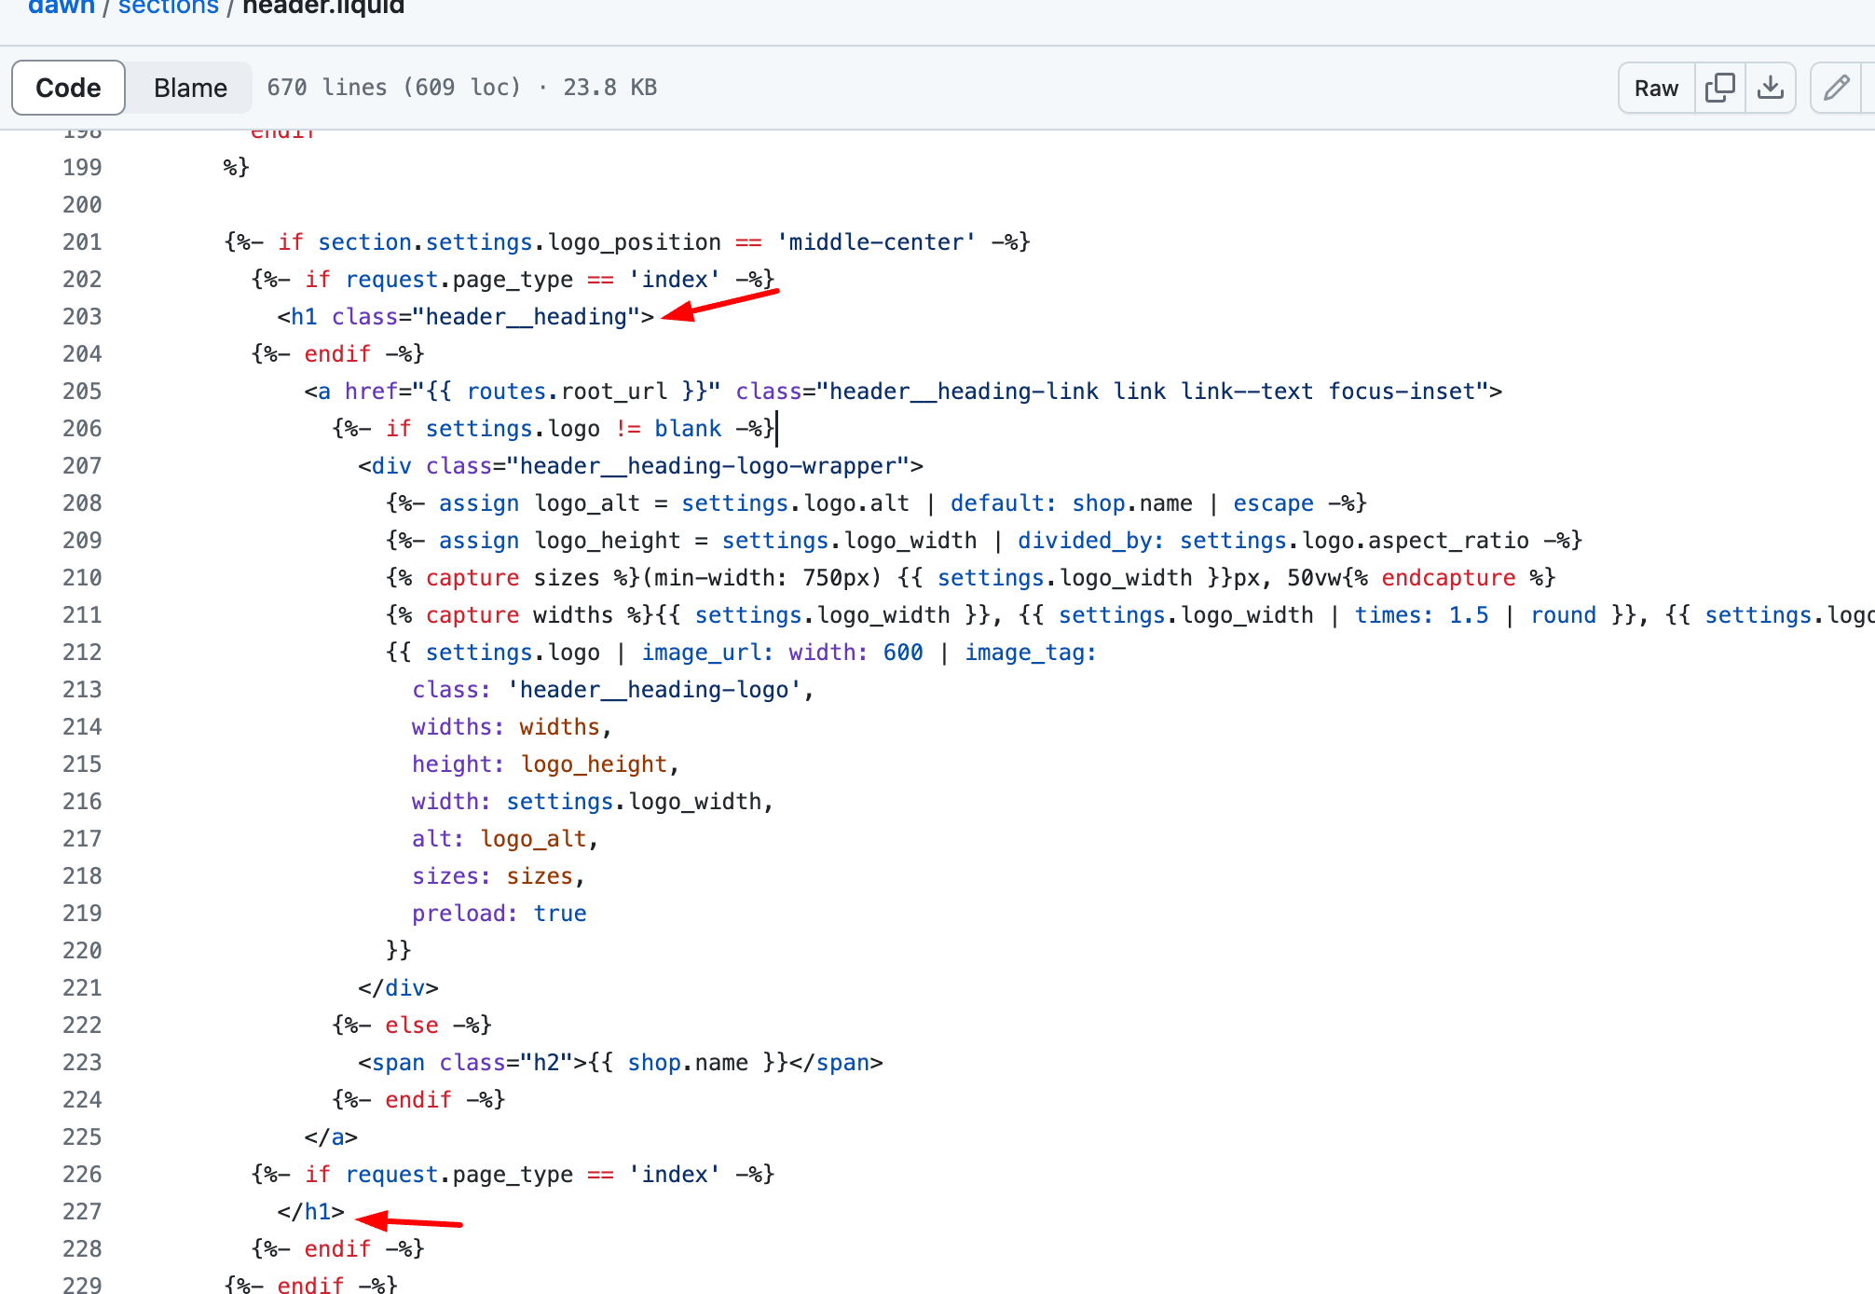
Task: Click 'height: logo_height,' on line 215
Action: tap(545, 764)
